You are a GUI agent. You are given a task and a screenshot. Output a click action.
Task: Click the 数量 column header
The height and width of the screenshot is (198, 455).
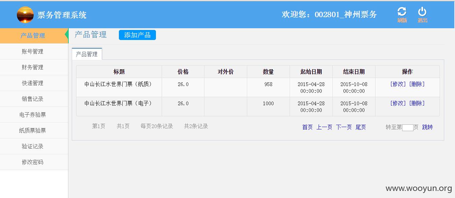click(268, 72)
